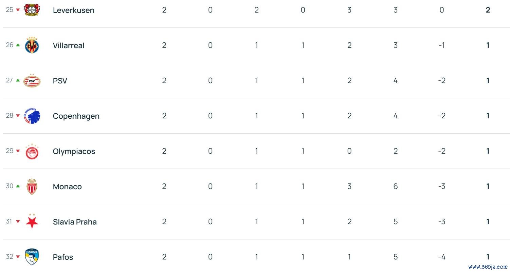Select the Slavia Praha red star logo
510x272 pixels.
pyautogui.click(x=32, y=222)
